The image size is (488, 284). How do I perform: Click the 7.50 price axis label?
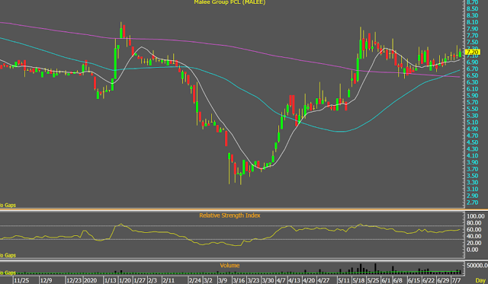click(473, 43)
